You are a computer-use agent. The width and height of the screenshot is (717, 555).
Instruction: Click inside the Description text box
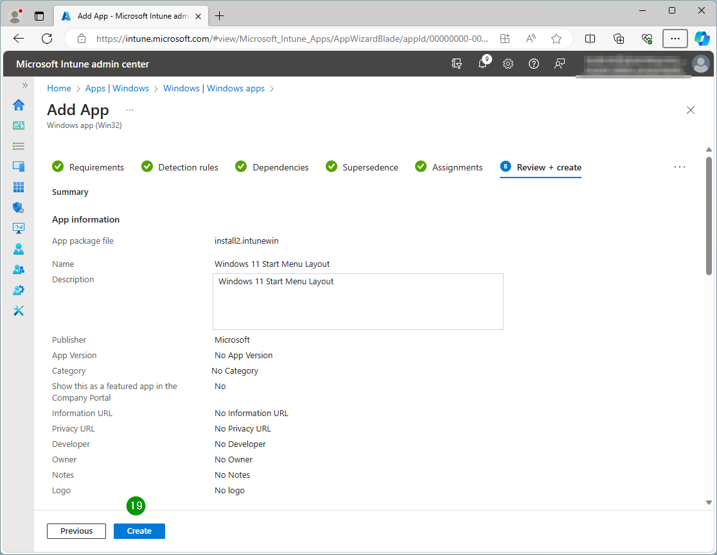pos(358,302)
